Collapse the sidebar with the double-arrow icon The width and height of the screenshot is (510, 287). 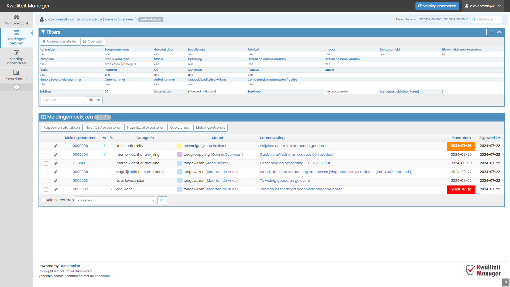[x=16, y=87]
